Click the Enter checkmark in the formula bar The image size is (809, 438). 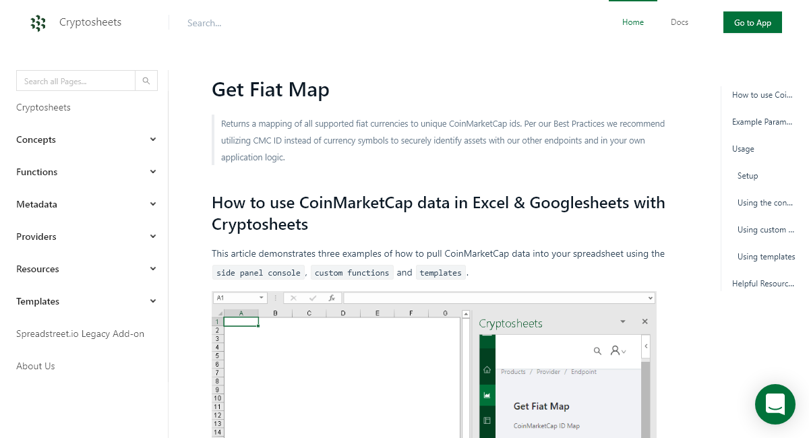312,298
